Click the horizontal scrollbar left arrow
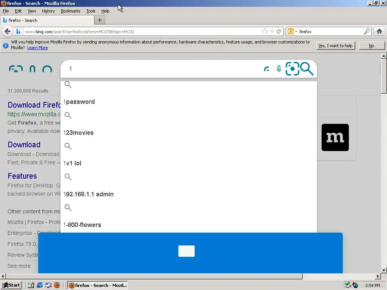The height and width of the screenshot is (290, 387). point(3,276)
